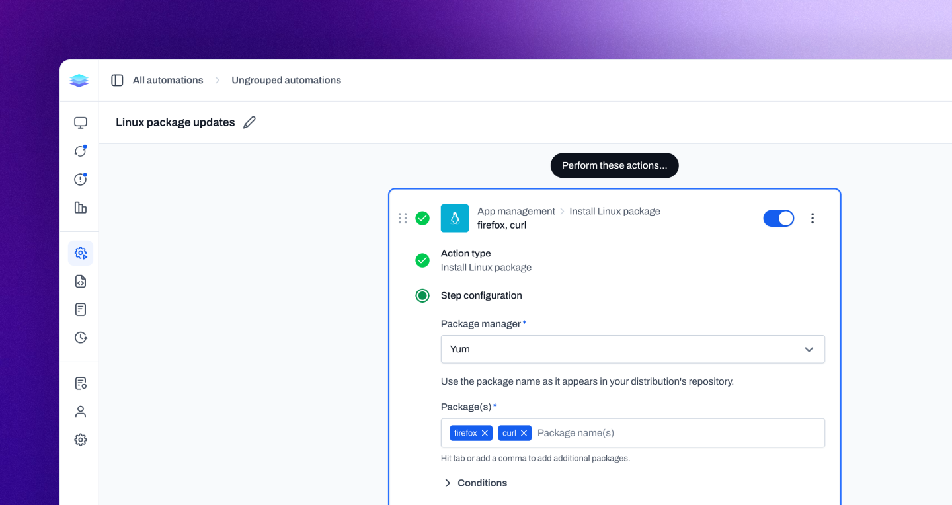Click the green checkmark next to Action type
Viewport: 952px width, 505px height.
click(x=422, y=260)
